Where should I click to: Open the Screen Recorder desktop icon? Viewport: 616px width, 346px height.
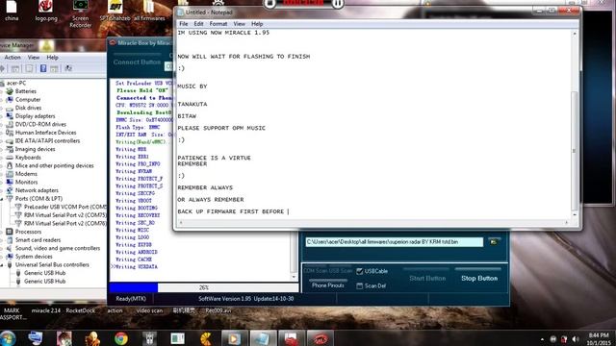pos(80,13)
